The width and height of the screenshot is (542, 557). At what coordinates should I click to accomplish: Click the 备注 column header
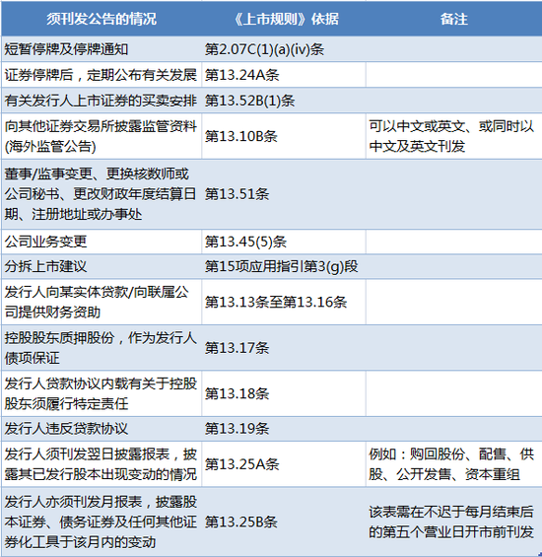pos(454,19)
